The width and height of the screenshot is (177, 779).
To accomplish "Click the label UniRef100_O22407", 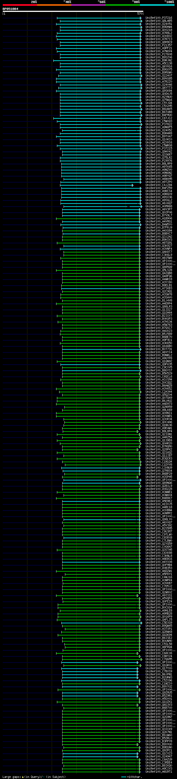I will (x=159, y=76).
